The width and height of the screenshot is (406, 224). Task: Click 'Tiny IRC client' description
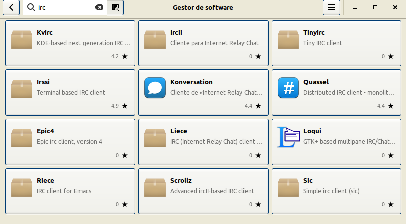[x=322, y=43]
